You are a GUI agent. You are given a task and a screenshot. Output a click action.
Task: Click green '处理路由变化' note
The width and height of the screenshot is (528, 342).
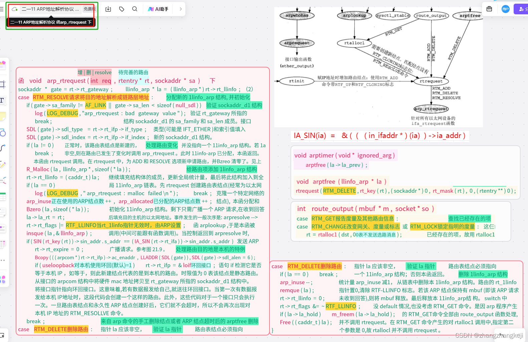[x=162, y=145]
